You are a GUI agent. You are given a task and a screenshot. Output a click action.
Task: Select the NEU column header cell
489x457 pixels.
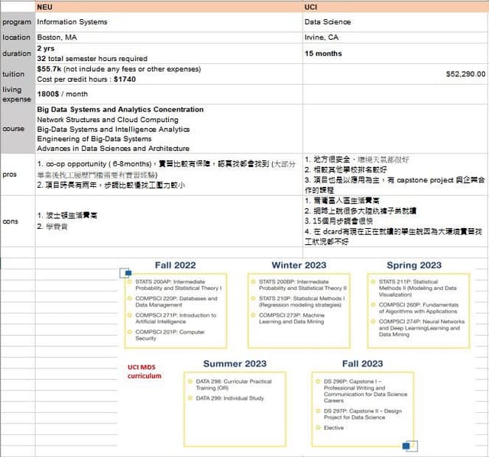[x=169, y=7]
